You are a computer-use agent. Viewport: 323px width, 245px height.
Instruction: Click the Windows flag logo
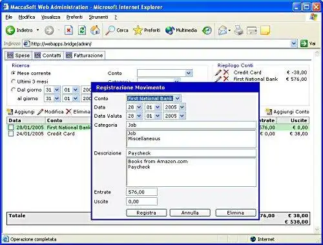[313, 17]
